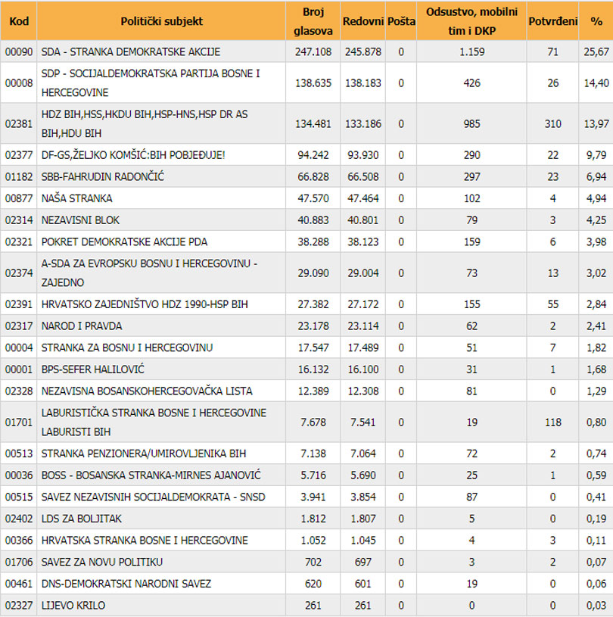Click absentee value '159'
Viewport: 613px width, 617px height.
pyautogui.click(x=471, y=242)
